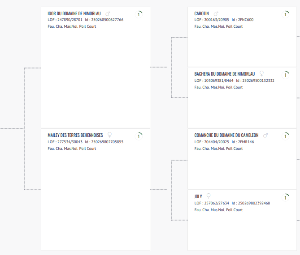
Task: Click rating badge on JOLY card
Action: coord(285,197)
